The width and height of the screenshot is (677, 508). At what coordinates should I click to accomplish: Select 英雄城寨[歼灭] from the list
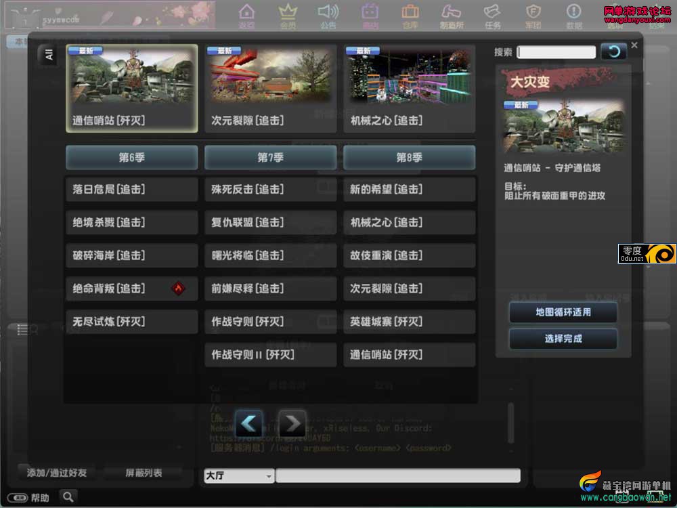click(x=410, y=321)
